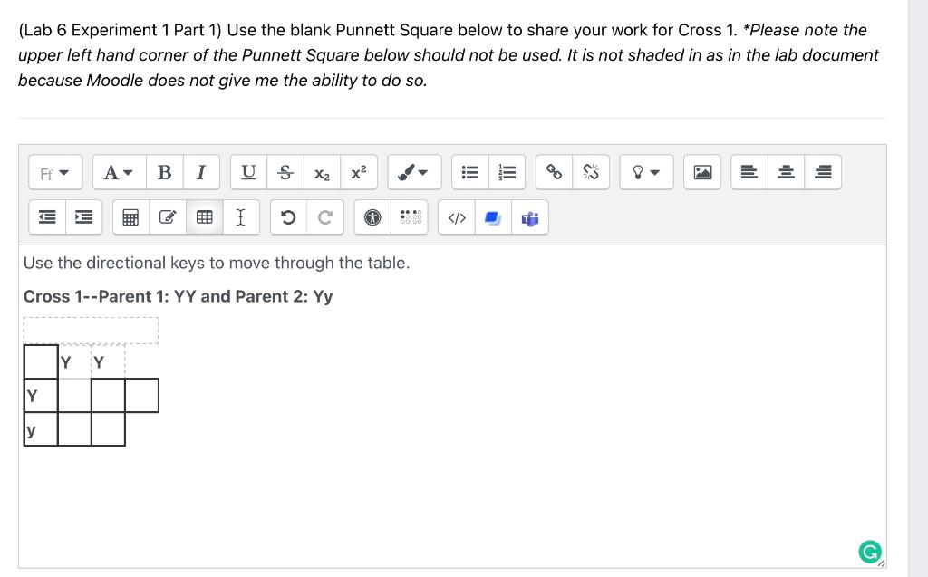The width and height of the screenshot is (928, 577).
Task: Open the text color dropdown
Action: (118, 172)
